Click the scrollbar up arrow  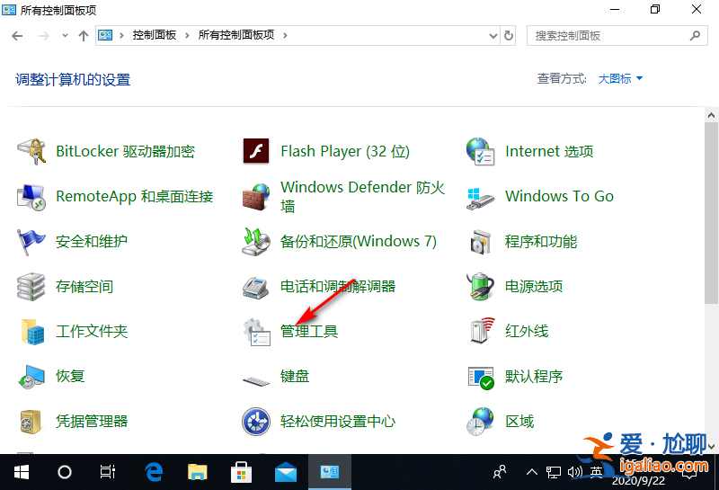point(711,115)
